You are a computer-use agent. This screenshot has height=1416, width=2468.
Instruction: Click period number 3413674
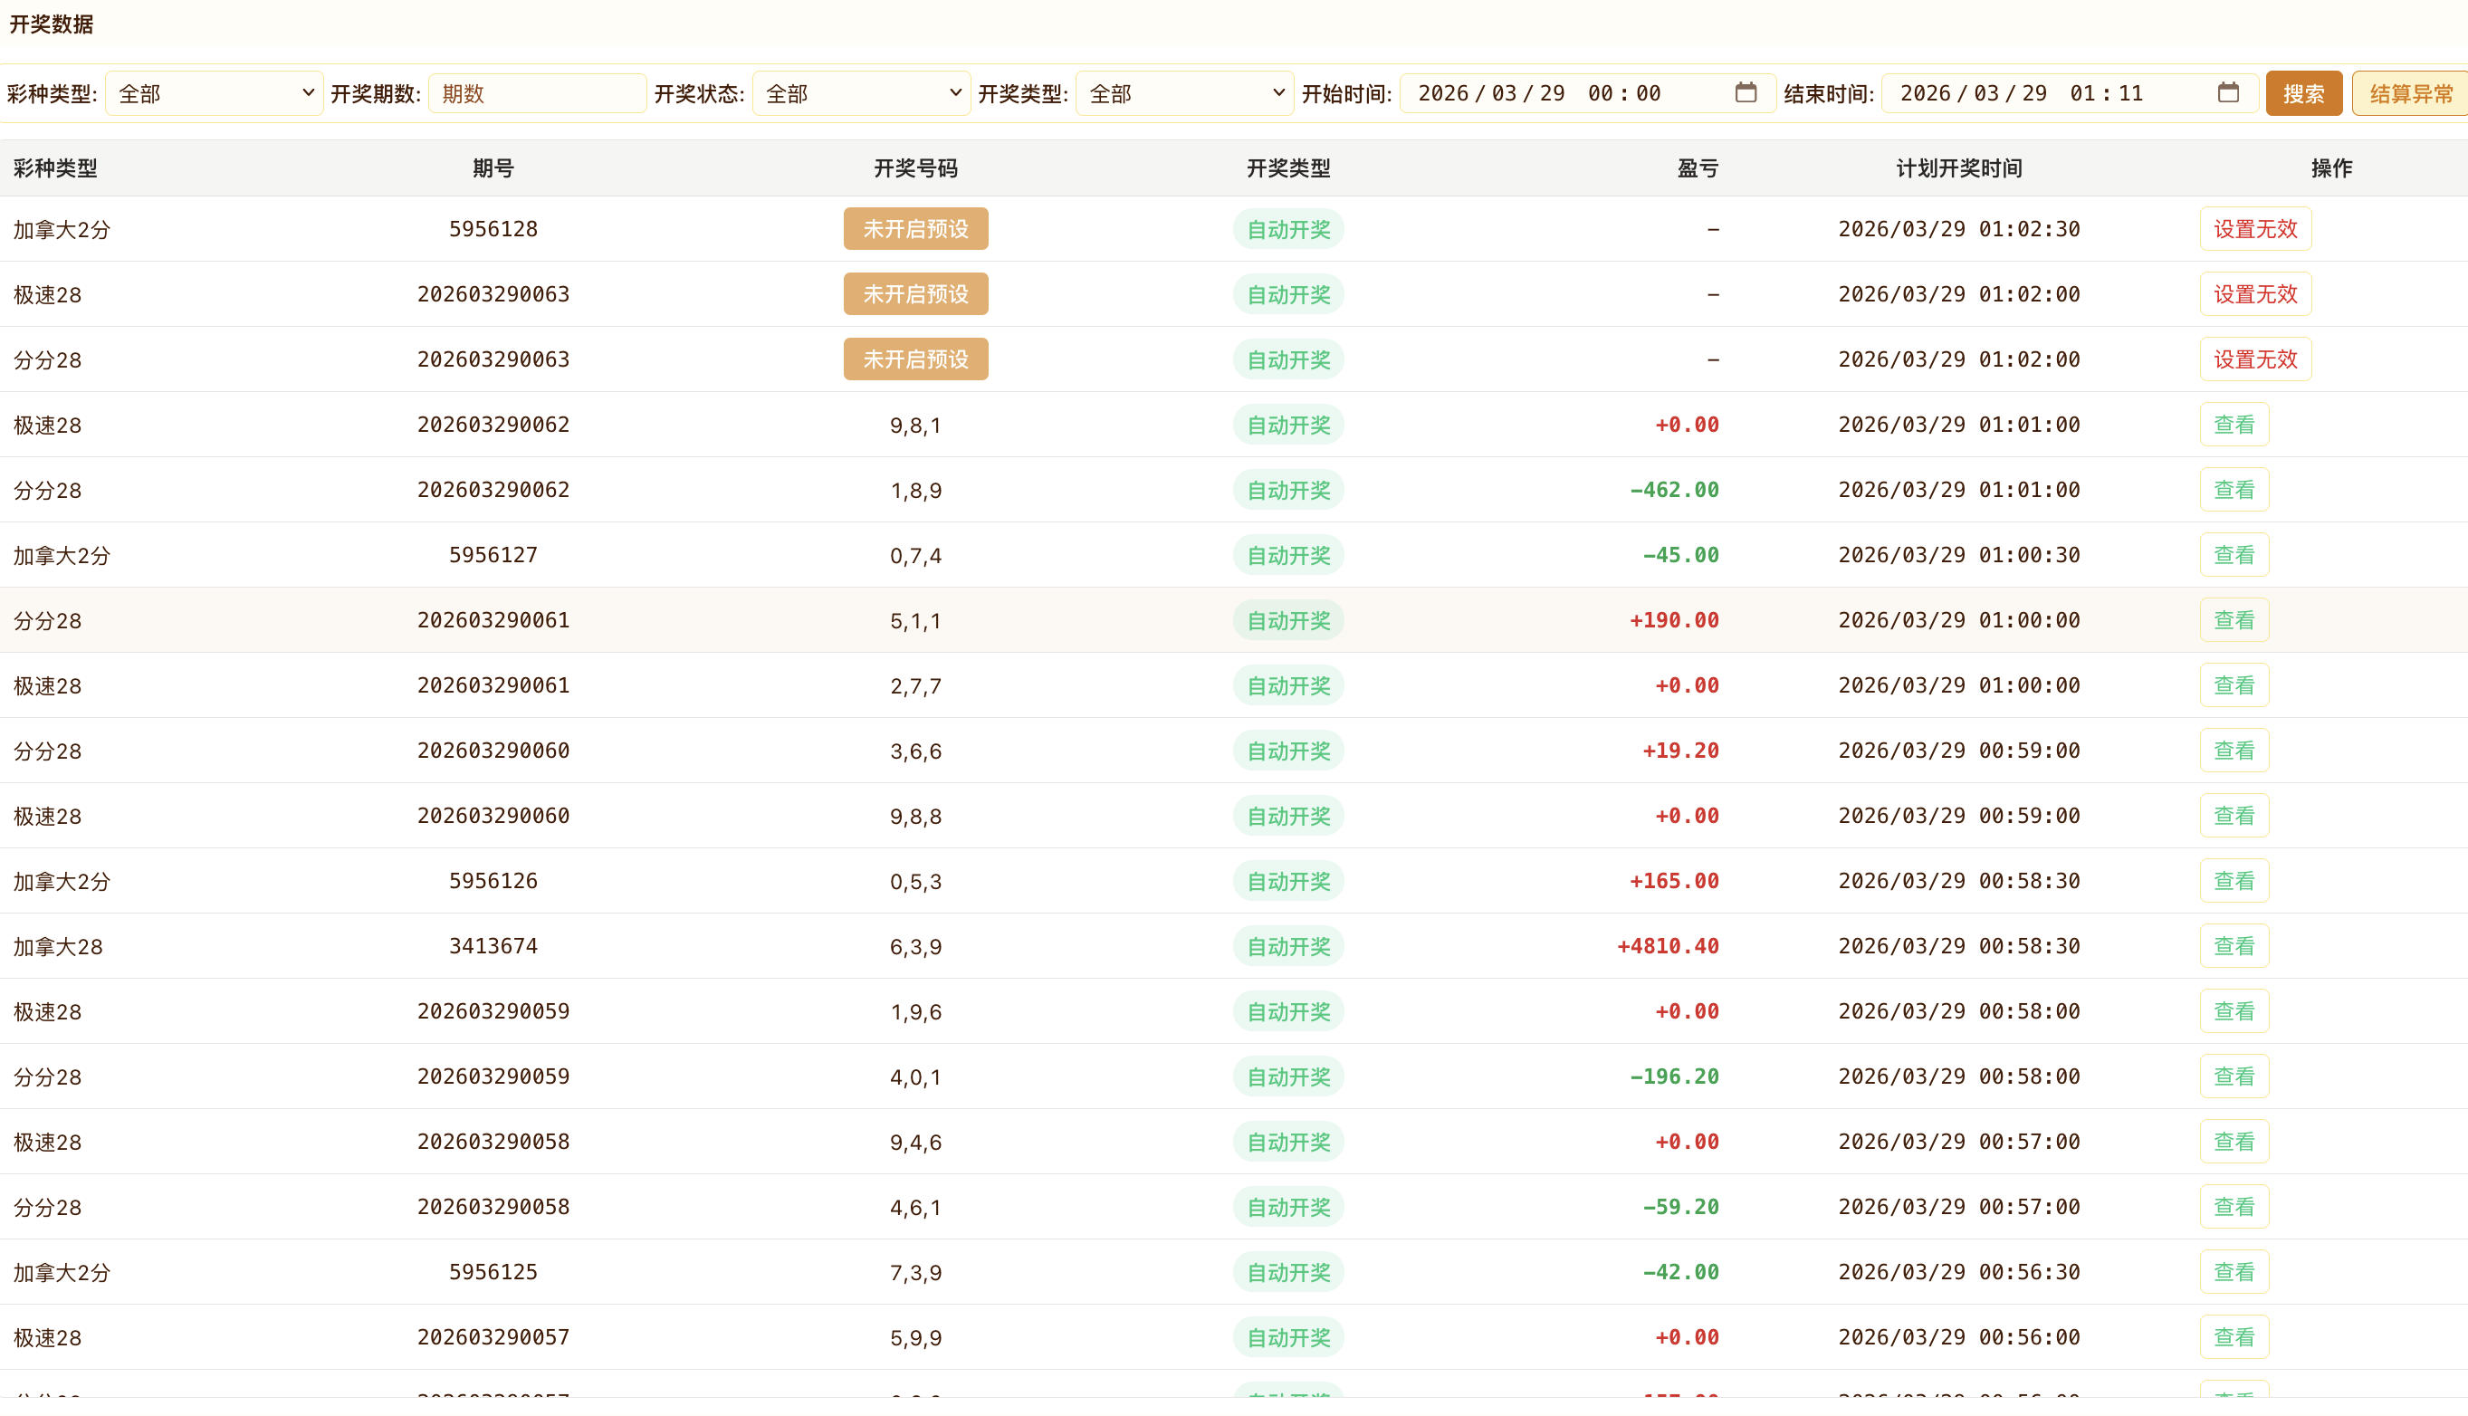(493, 945)
